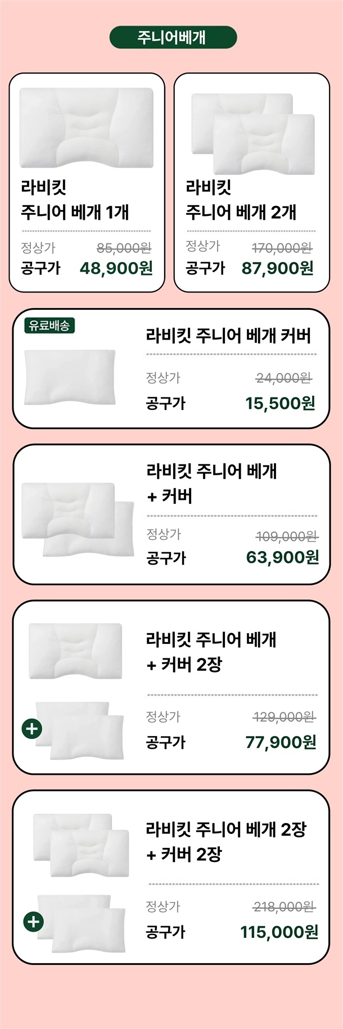View the junior pillow cover image

(70, 377)
